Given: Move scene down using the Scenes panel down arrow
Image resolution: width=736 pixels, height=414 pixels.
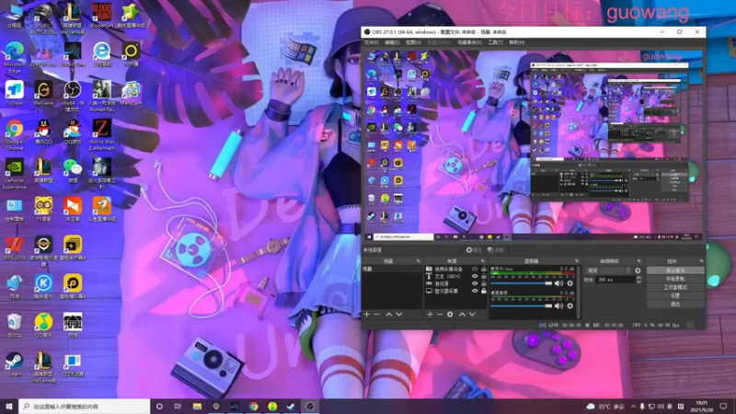Looking at the screenshot, I should pos(399,314).
